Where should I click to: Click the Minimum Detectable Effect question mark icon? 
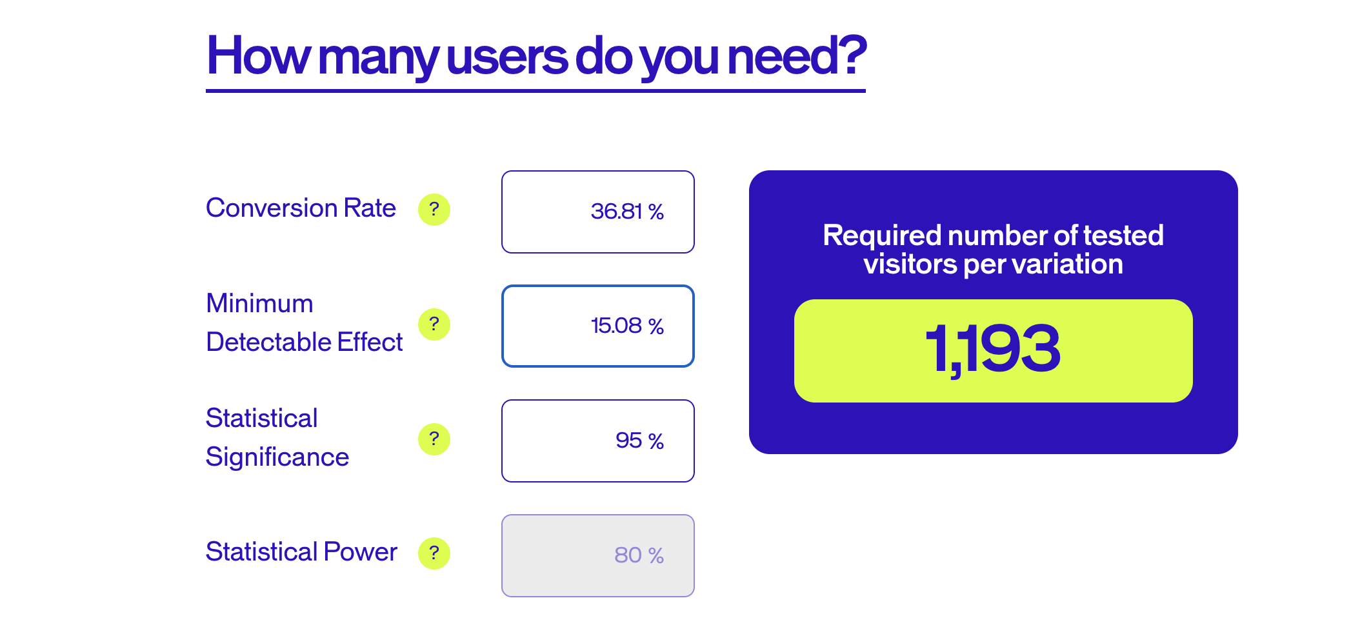click(434, 324)
